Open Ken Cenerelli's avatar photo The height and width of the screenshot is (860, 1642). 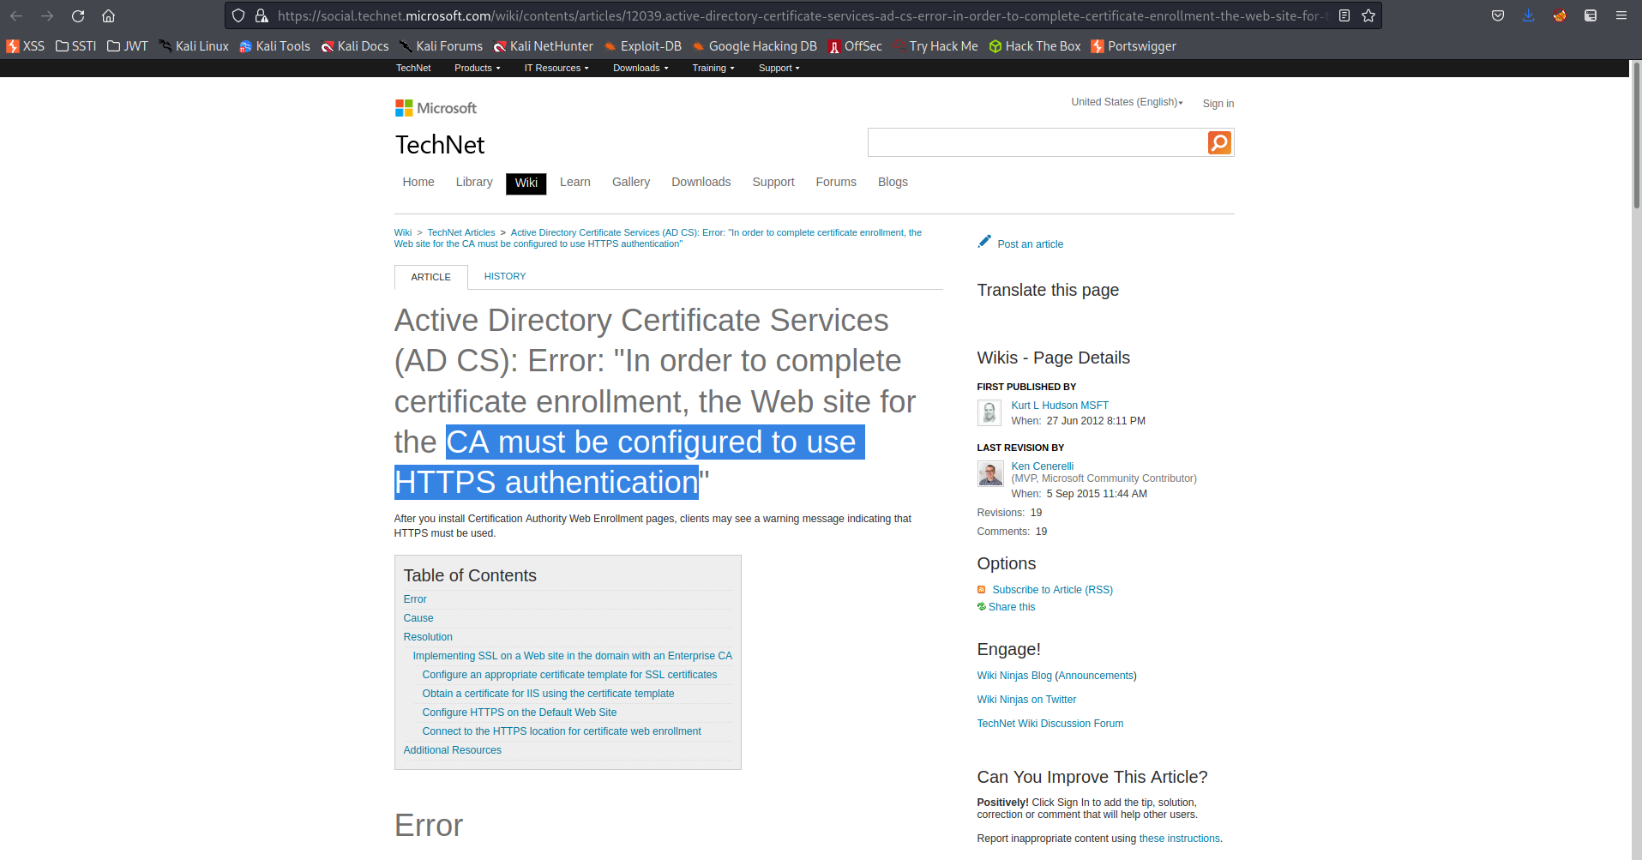[x=990, y=473]
